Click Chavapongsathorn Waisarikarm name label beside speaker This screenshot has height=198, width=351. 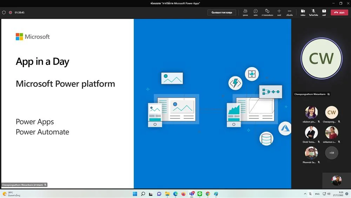coord(312,94)
